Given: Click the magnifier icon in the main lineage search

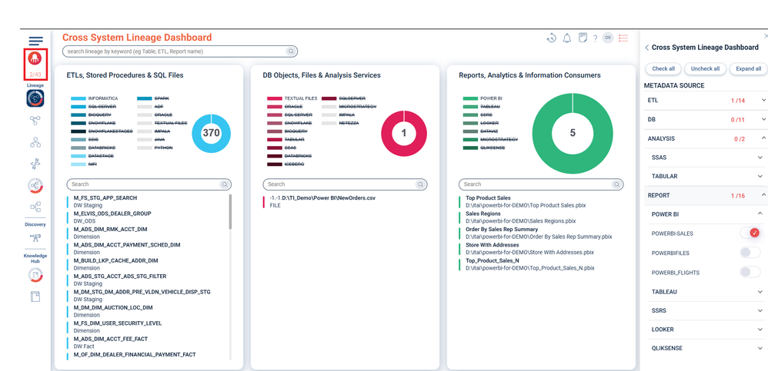Looking at the screenshot, I should tap(291, 51).
